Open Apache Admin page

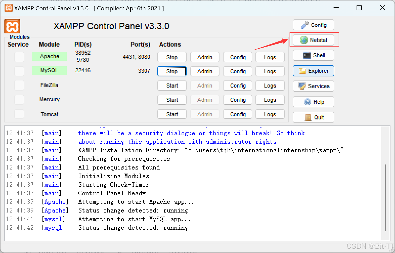[205, 57]
